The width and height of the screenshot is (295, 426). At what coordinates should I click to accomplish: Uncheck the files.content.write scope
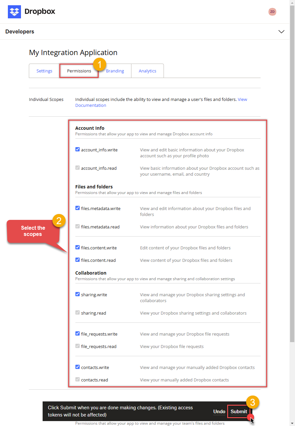(x=78, y=247)
